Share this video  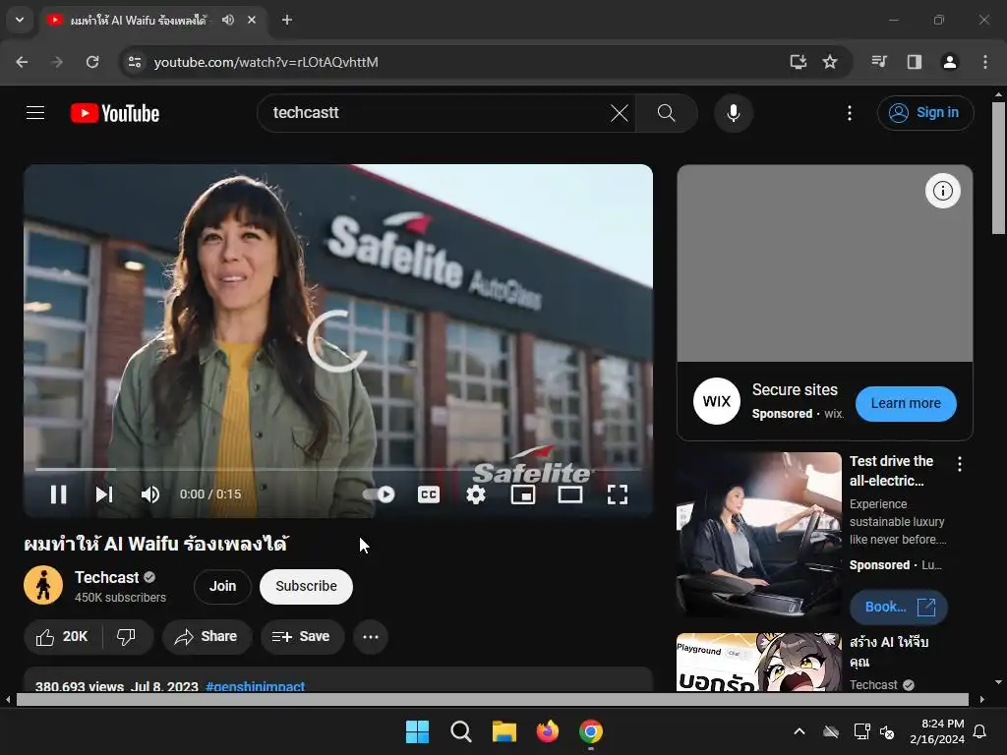[207, 637]
